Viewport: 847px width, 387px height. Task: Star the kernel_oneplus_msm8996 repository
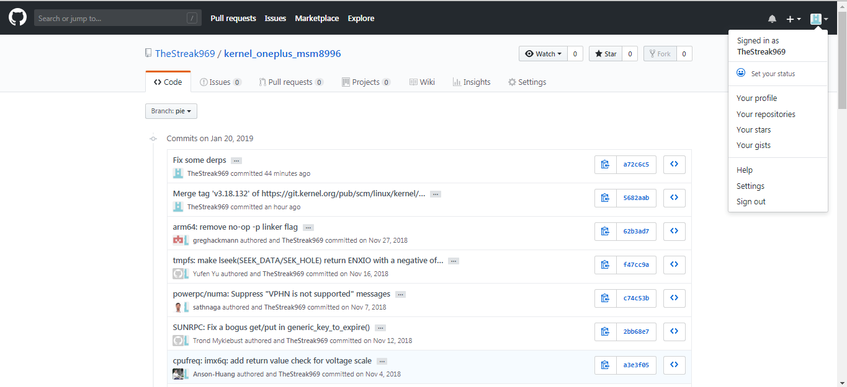click(x=606, y=54)
